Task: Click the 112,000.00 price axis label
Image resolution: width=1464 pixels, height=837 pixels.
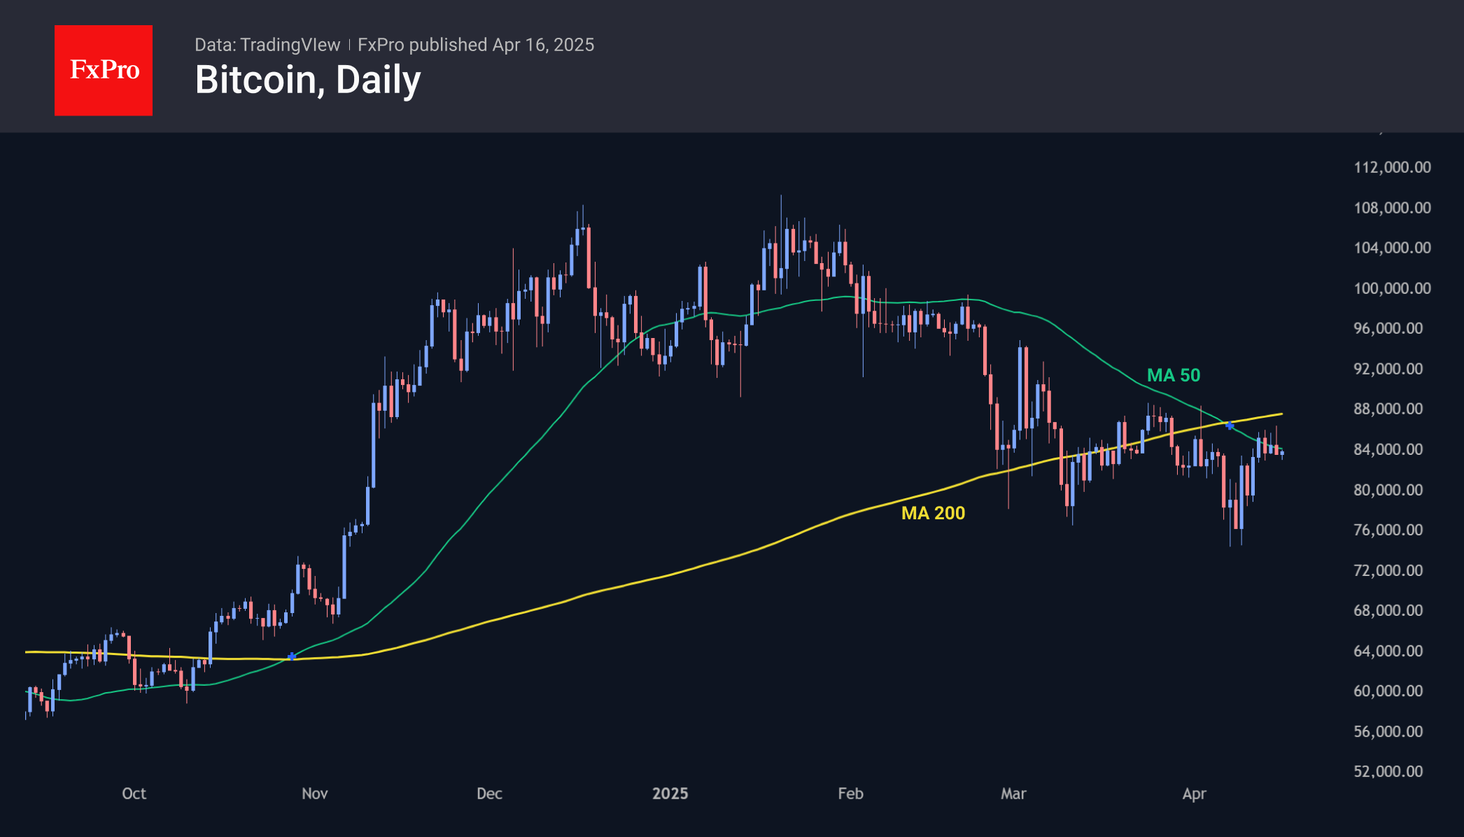Action: click(1392, 167)
